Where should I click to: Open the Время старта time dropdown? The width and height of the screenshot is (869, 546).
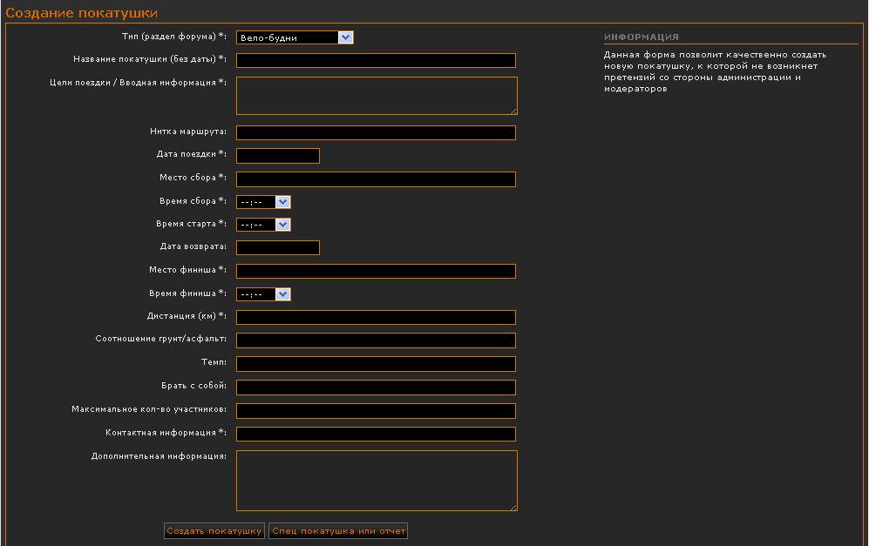click(263, 225)
